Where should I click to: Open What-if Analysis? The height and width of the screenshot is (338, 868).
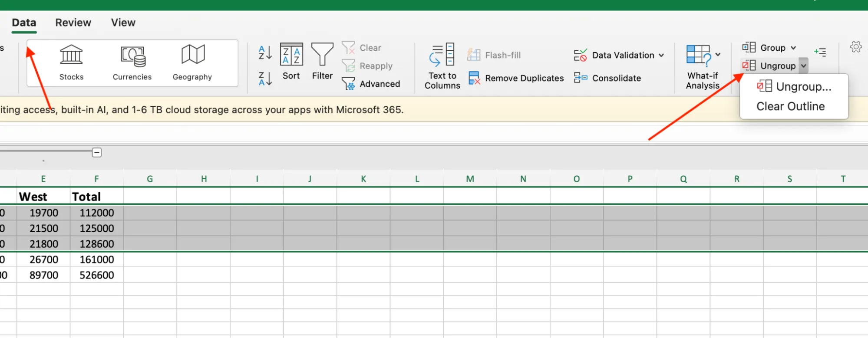click(702, 67)
